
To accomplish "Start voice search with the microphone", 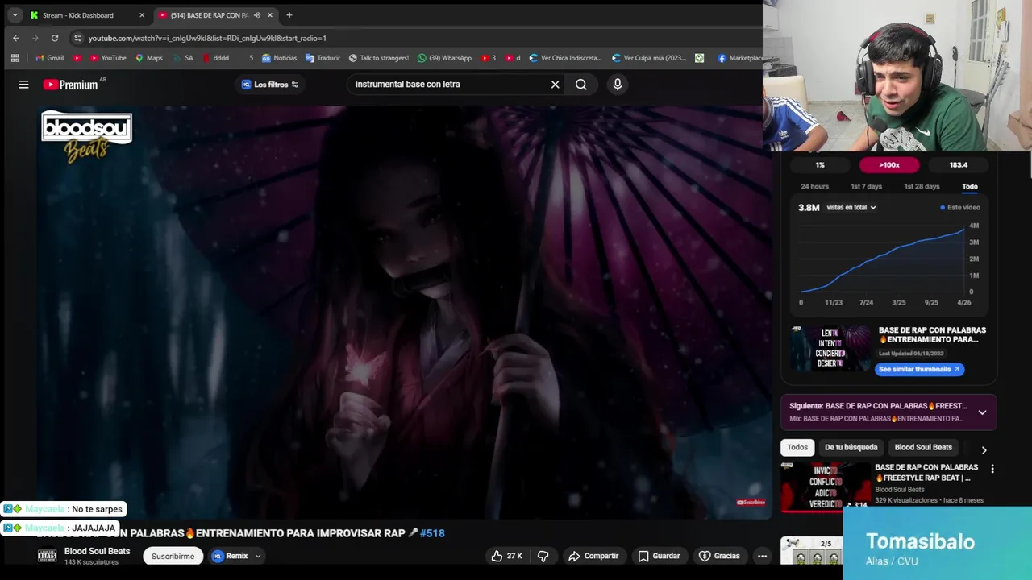I will pyautogui.click(x=618, y=84).
